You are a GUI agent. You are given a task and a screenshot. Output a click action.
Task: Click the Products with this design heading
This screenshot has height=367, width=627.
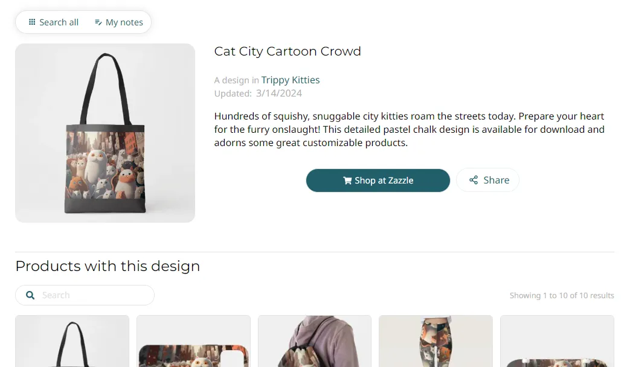(x=108, y=266)
